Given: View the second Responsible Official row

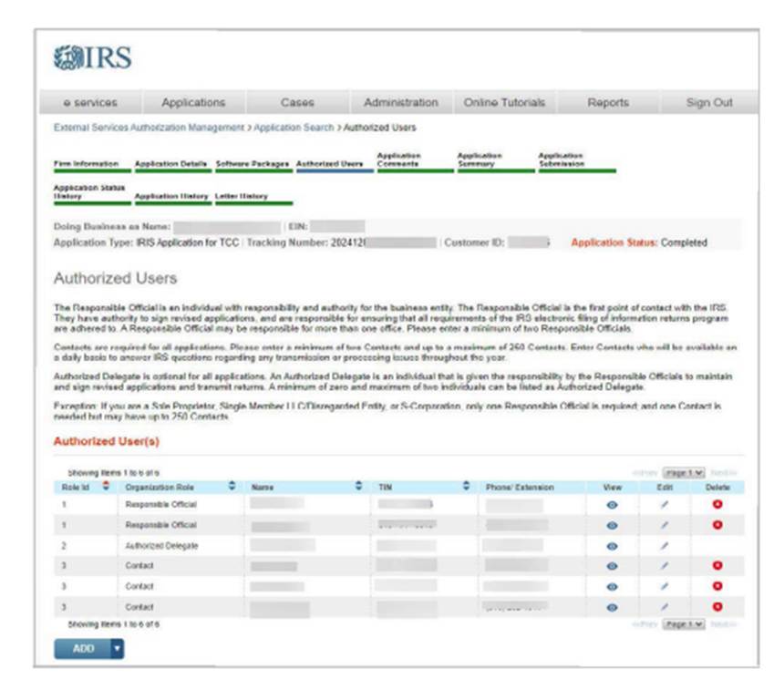Looking at the screenshot, I should click(x=612, y=526).
